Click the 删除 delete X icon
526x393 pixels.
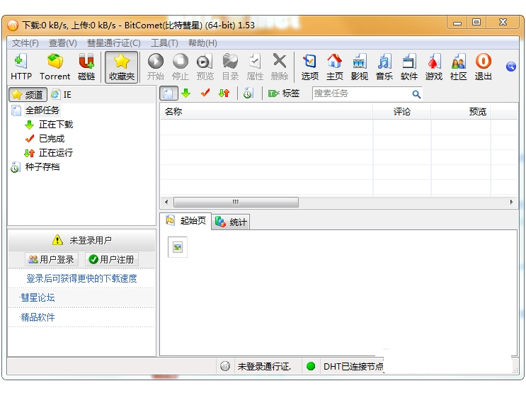coord(280,67)
